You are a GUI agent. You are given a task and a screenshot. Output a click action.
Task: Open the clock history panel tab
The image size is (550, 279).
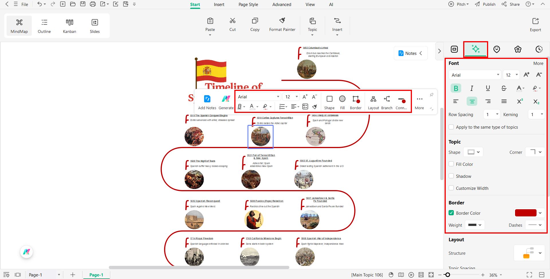tap(539, 49)
